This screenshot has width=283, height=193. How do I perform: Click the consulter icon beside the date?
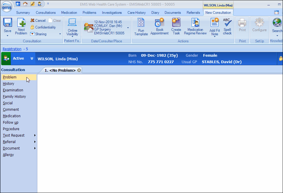[89, 28]
